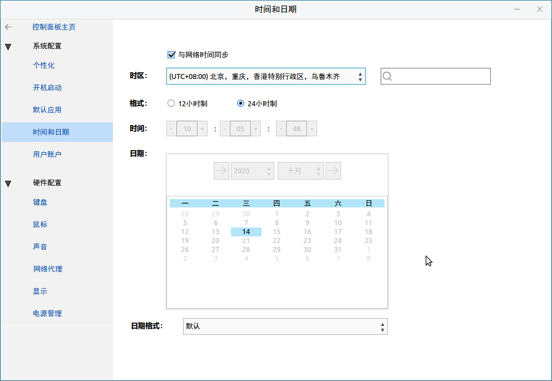Open the 网络代理 settings page
552x381 pixels.
[x=47, y=269]
